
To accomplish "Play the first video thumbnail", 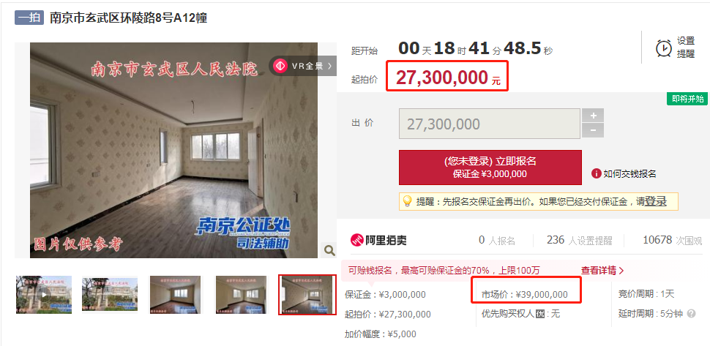I will [x=44, y=295].
